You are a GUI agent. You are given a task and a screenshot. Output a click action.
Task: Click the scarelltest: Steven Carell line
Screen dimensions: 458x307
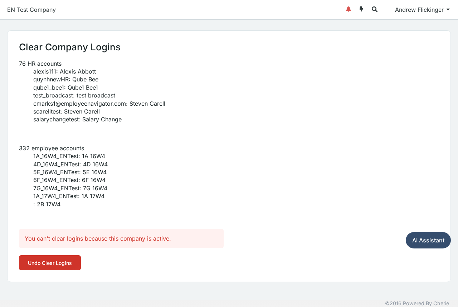(67, 111)
